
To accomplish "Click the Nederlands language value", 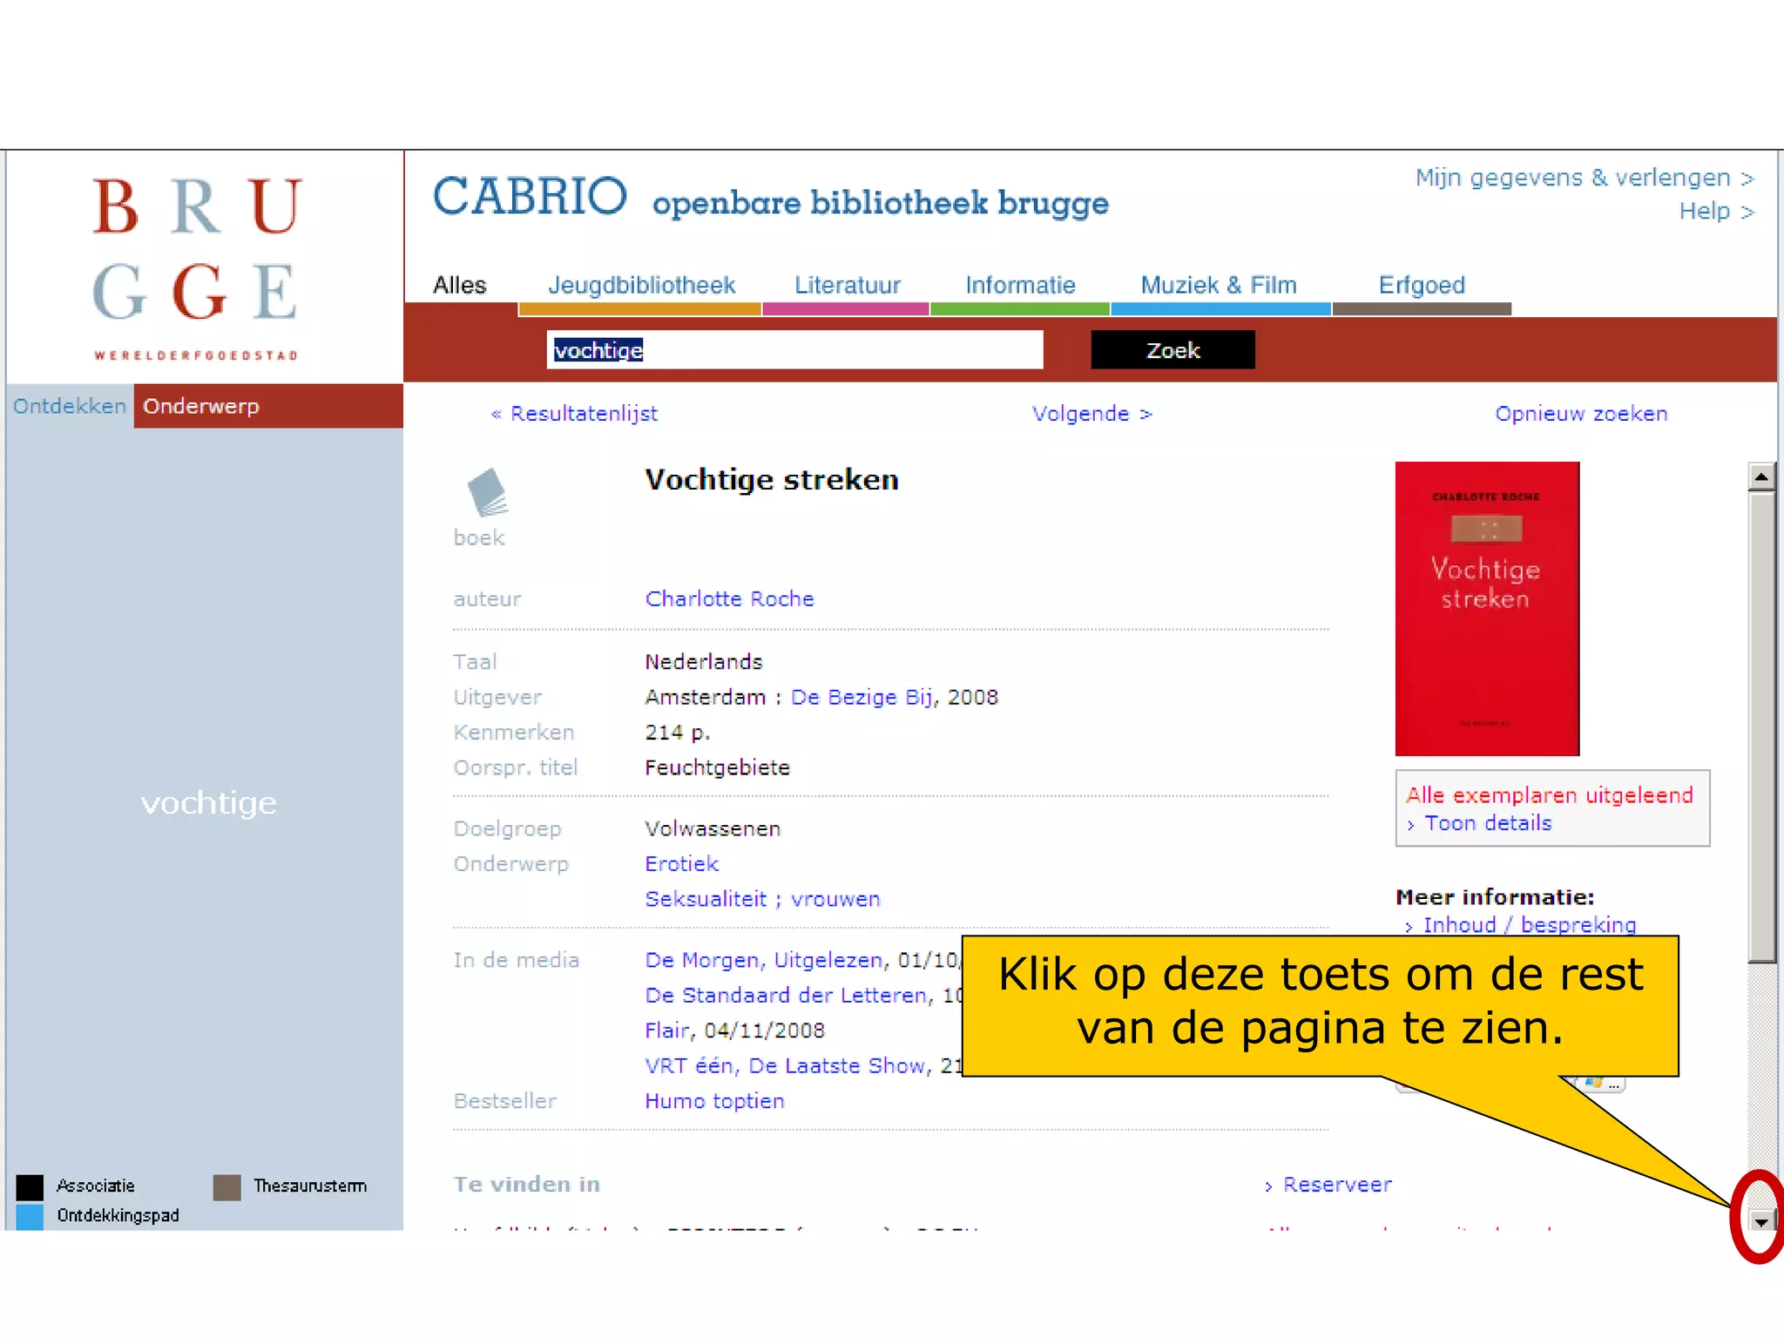I will [703, 662].
